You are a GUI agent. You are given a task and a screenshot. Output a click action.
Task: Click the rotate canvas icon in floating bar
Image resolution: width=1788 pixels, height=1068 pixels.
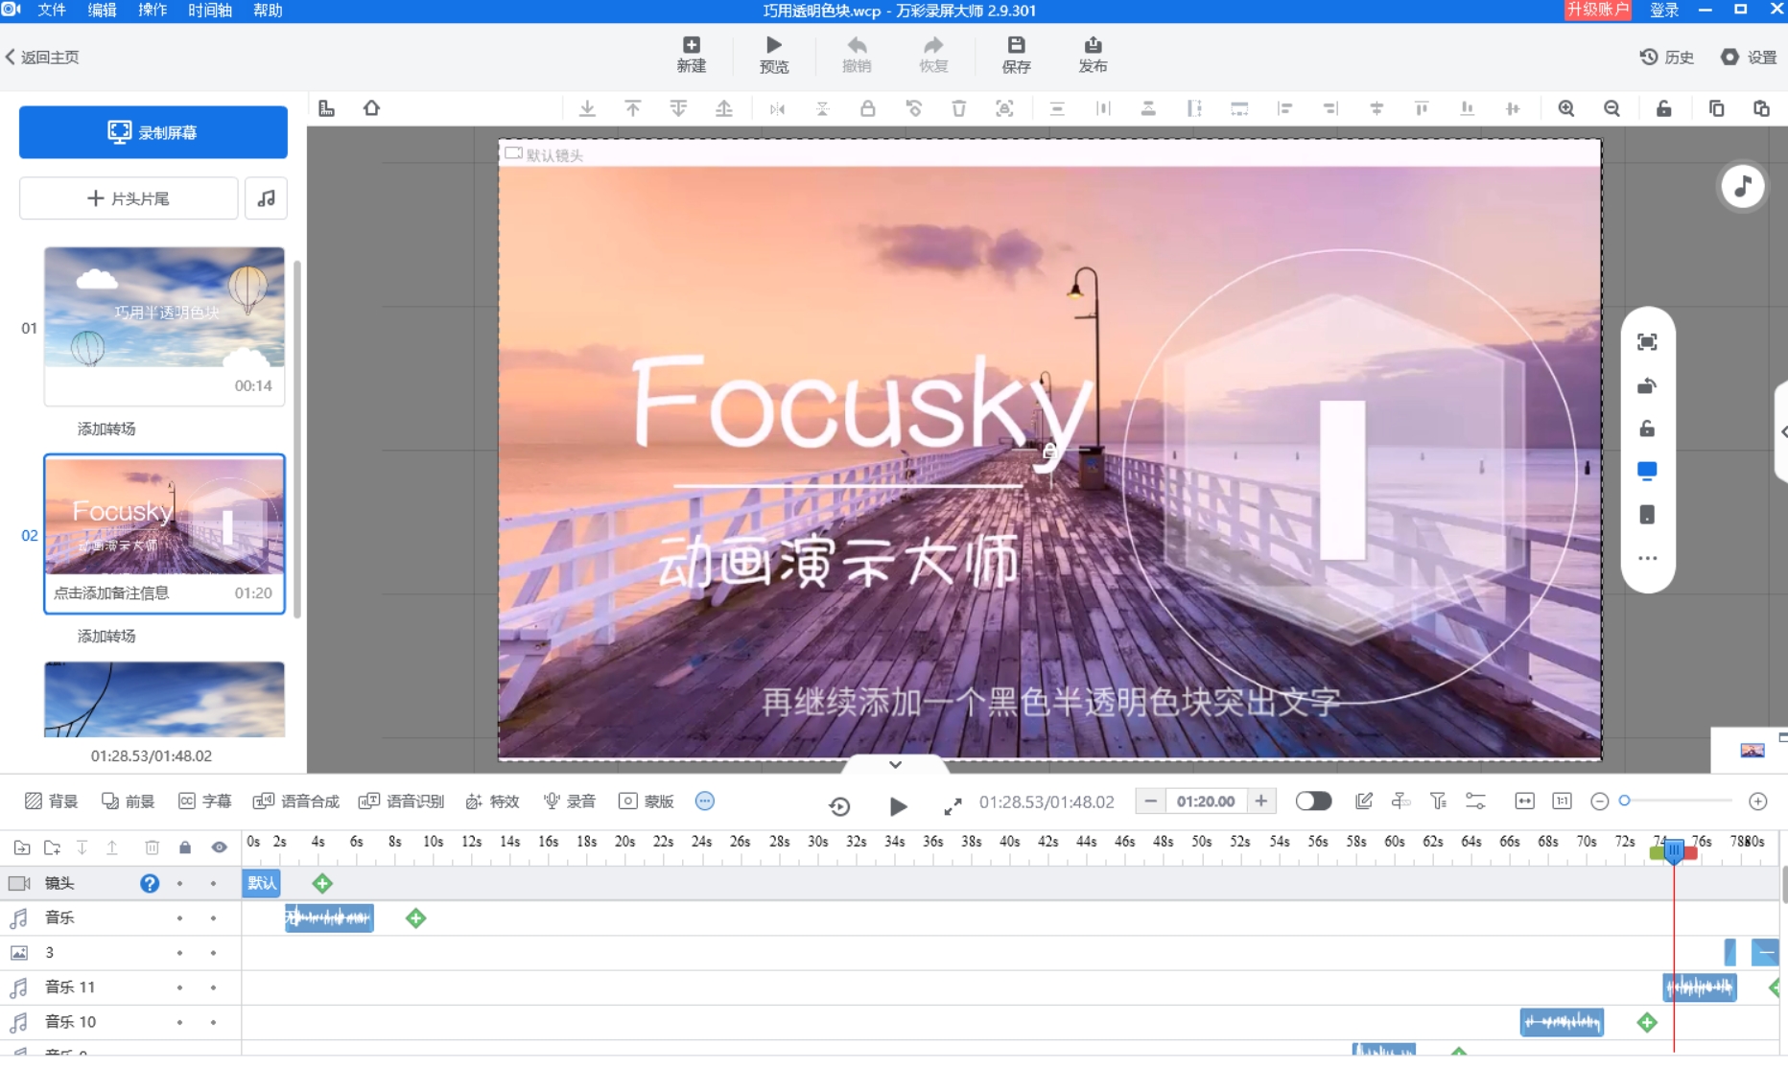point(1647,385)
